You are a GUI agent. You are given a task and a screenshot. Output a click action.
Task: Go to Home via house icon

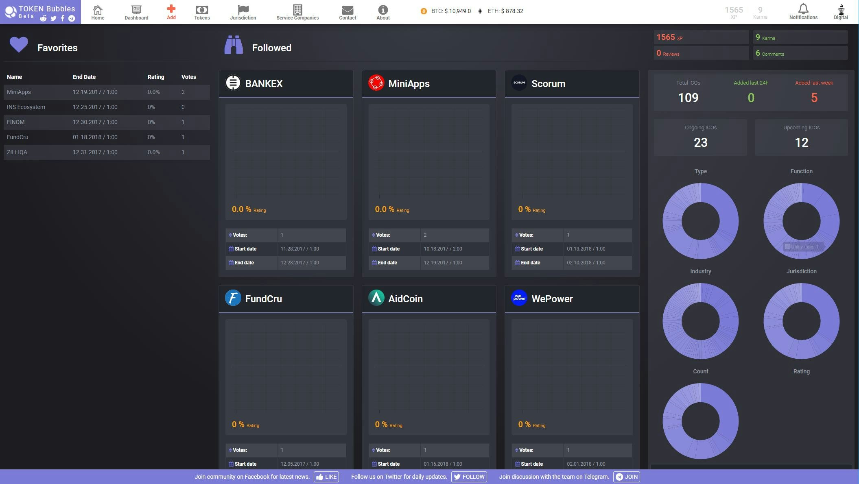(x=98, y=9)
